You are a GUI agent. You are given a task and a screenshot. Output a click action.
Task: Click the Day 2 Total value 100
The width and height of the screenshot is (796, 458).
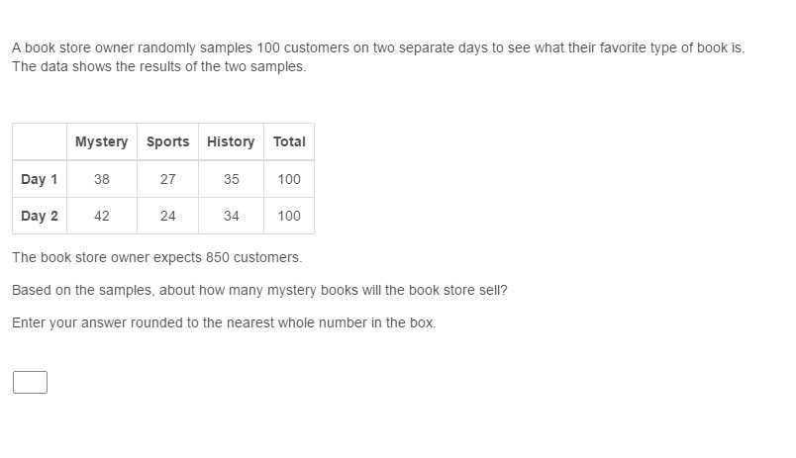pyautogui.click(x=289, y=216)
